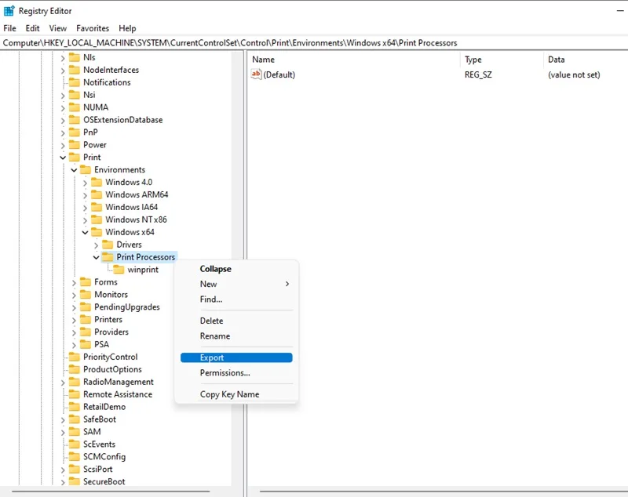This screenshot has height=497, width=628.
Task: Click the (Default) string value icon
Action: coord(256,74)
